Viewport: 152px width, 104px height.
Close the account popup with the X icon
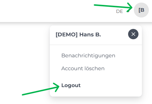(x=133, y=34)
